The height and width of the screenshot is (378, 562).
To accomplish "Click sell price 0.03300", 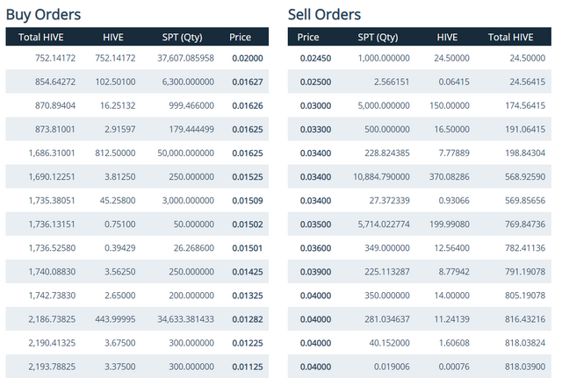I will (x=315, y=129).
